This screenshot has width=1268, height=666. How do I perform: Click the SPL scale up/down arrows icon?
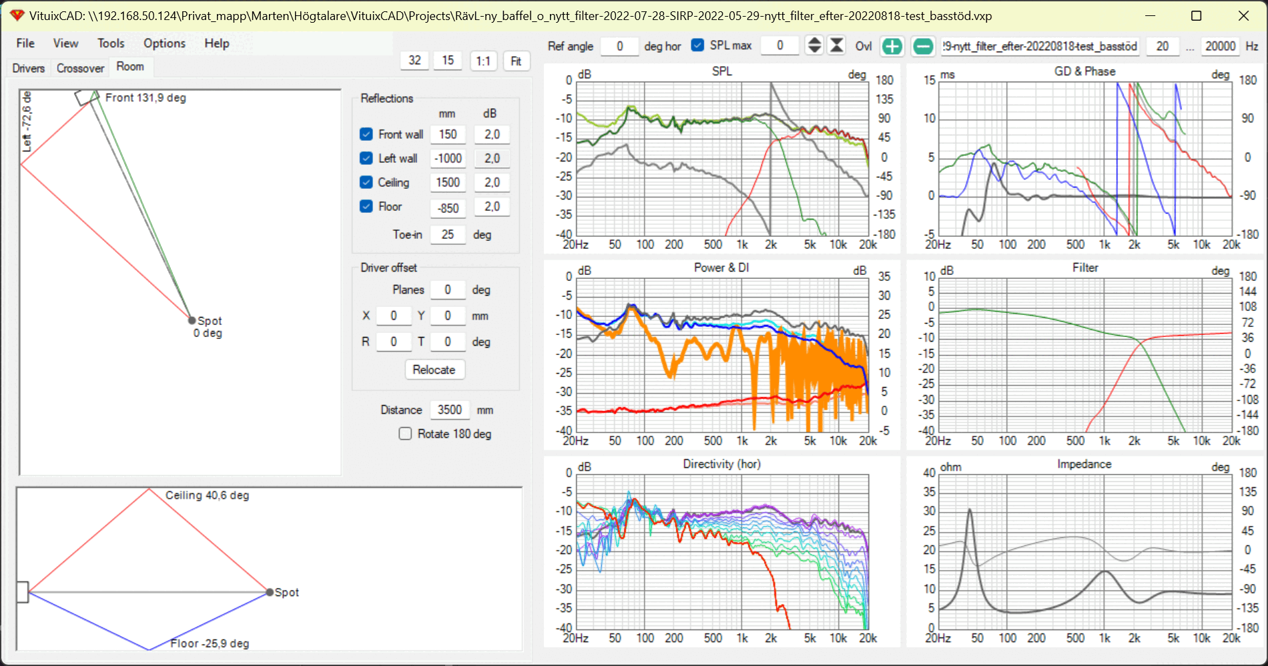[814, 45]
